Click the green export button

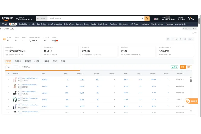(x=174, y=67)
